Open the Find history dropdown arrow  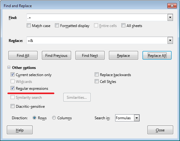(170, 17)
